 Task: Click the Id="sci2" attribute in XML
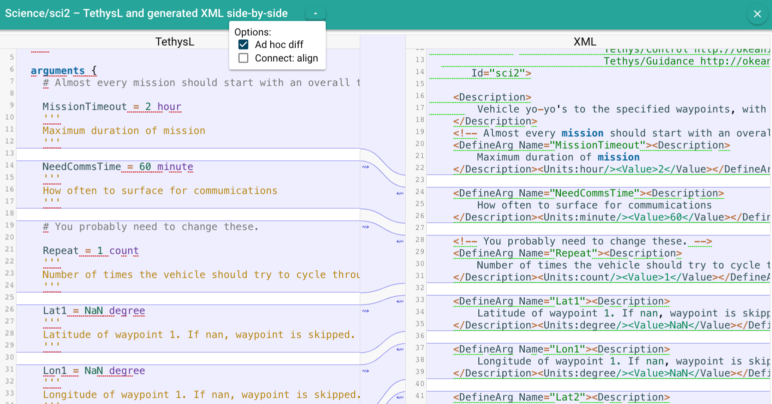[x=501, y=73]
